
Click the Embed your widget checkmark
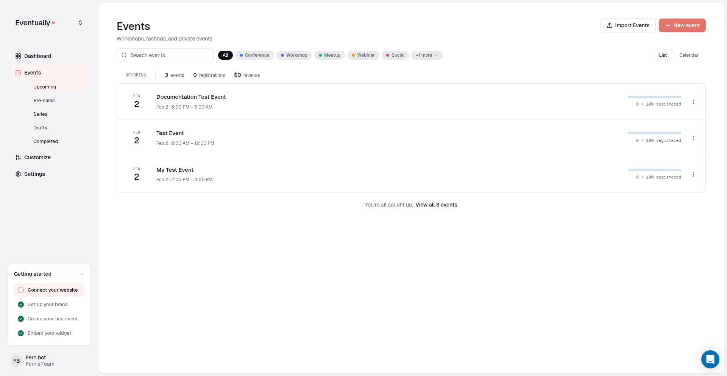click(x=21, y=333)
